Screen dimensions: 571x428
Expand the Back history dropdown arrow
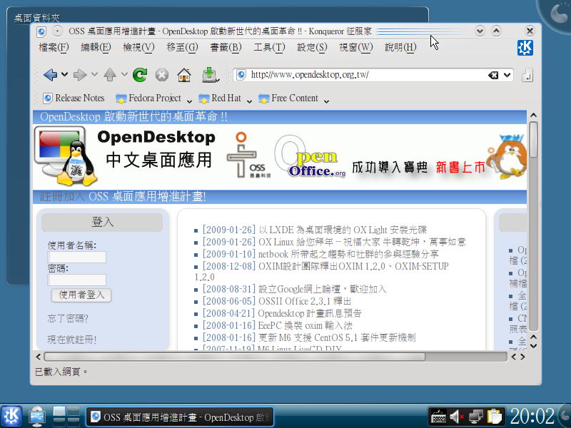pyautogui.click(x=64, y=75)
